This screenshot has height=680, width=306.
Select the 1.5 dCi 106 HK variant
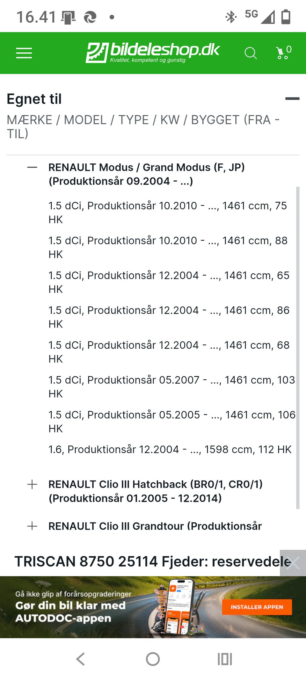tap(171, 421)
